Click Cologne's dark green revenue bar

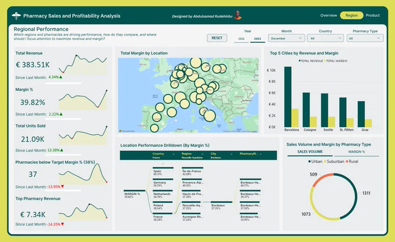[306, 110]
